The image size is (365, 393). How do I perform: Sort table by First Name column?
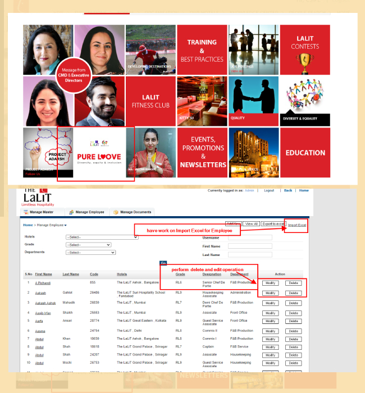click(43, 274)
